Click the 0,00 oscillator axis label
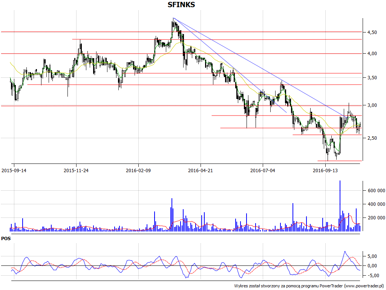The image size is (386, 290). pyautogui.click(x=372, y=266)
